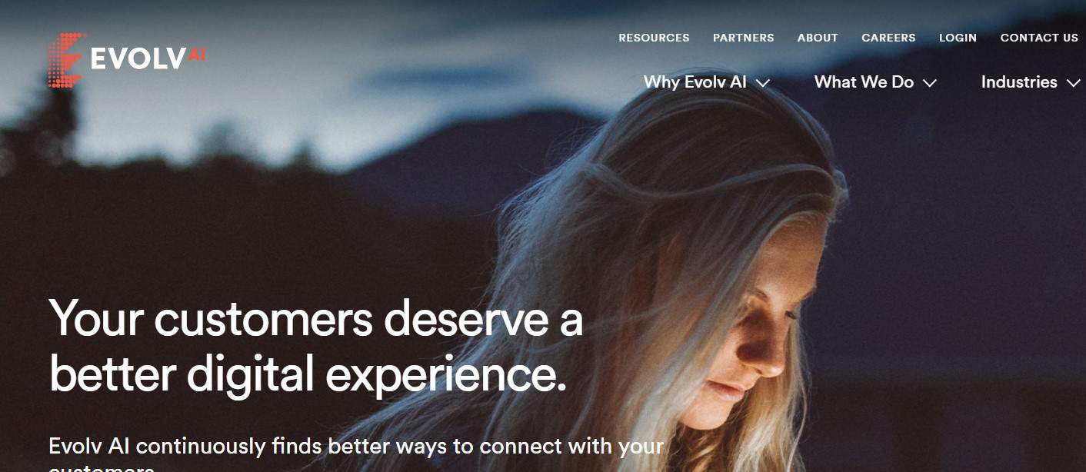Click the blurred mountain in hero background
Image resolution: width=1086 pixels, height=472 pixels.
[x=461, y=154]
